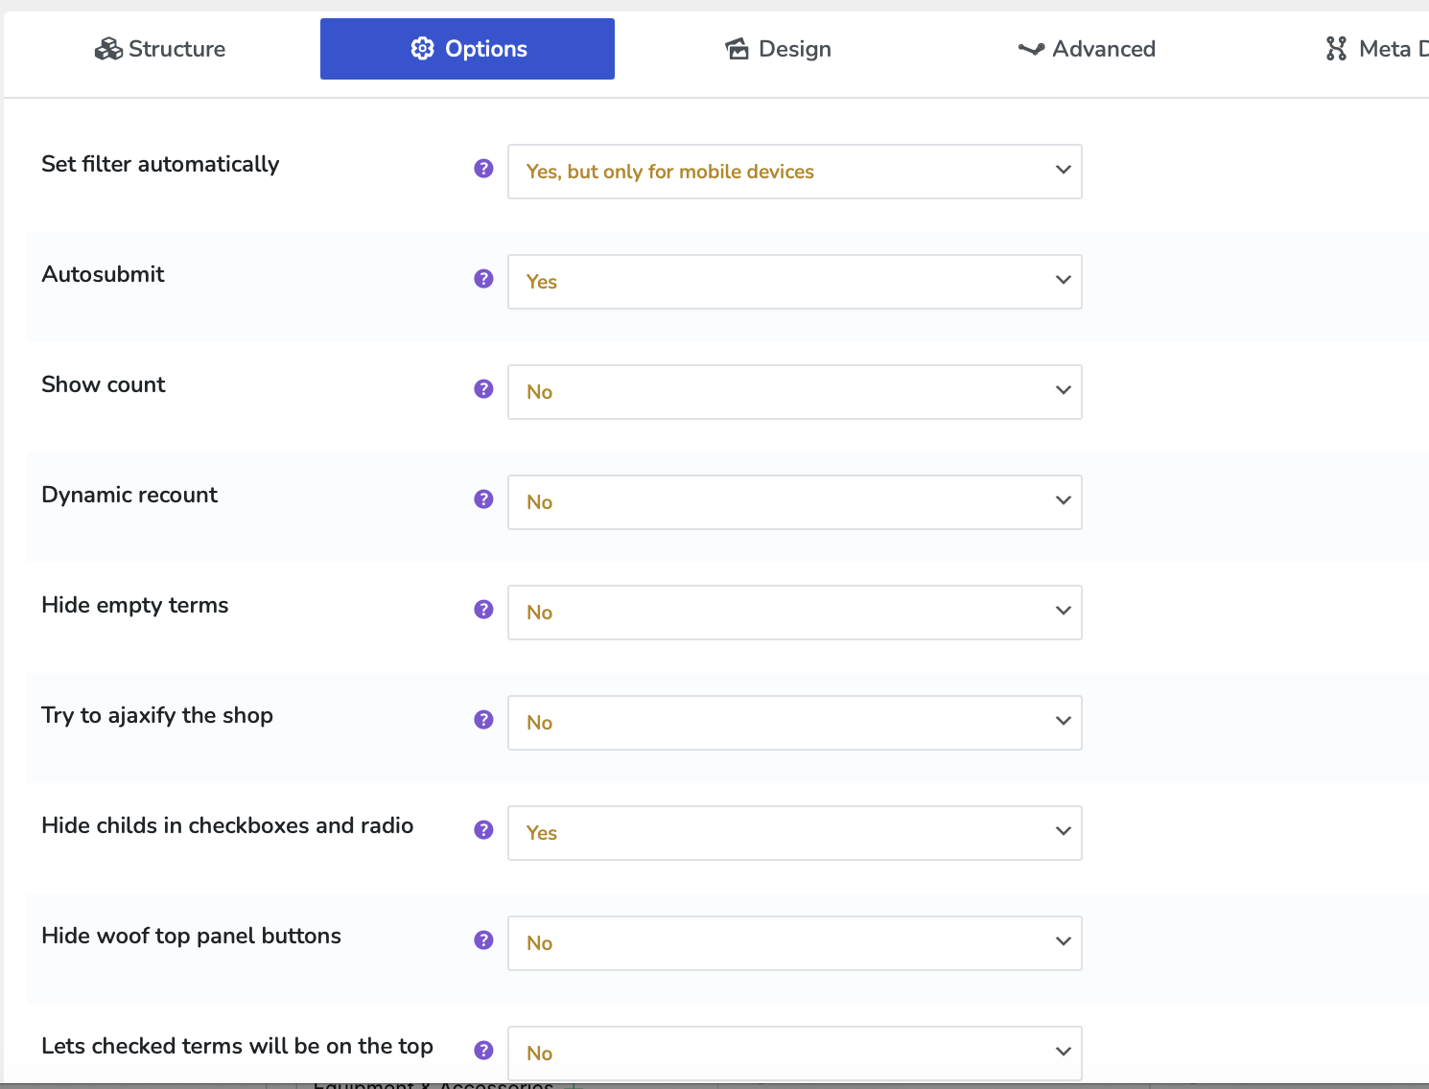Open the Design tab
This screenshot has height=1089, width=1429.
(778, 49)
